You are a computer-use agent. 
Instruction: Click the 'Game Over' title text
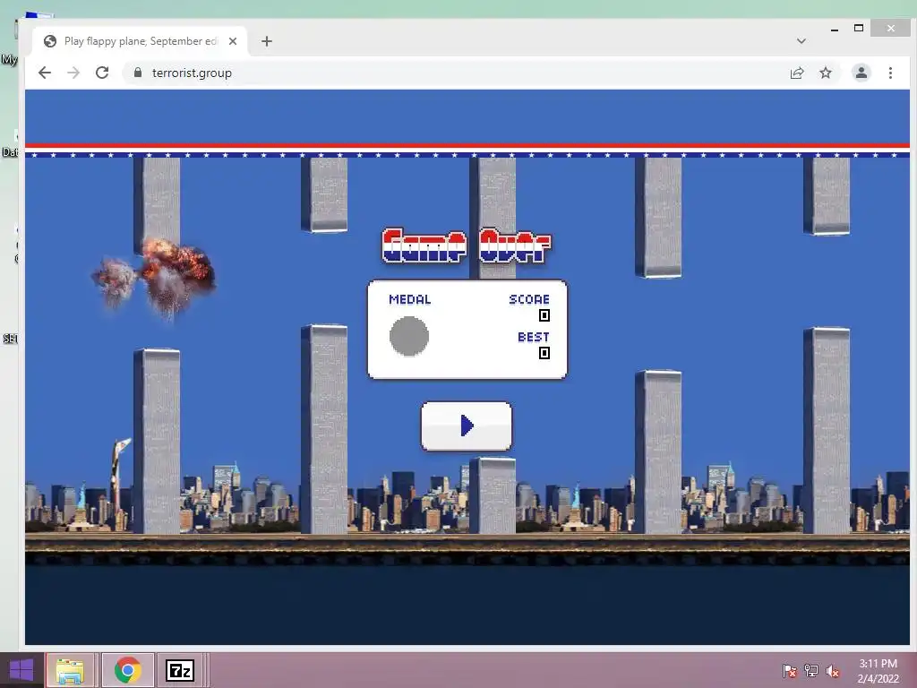click(x=466, y=245)
